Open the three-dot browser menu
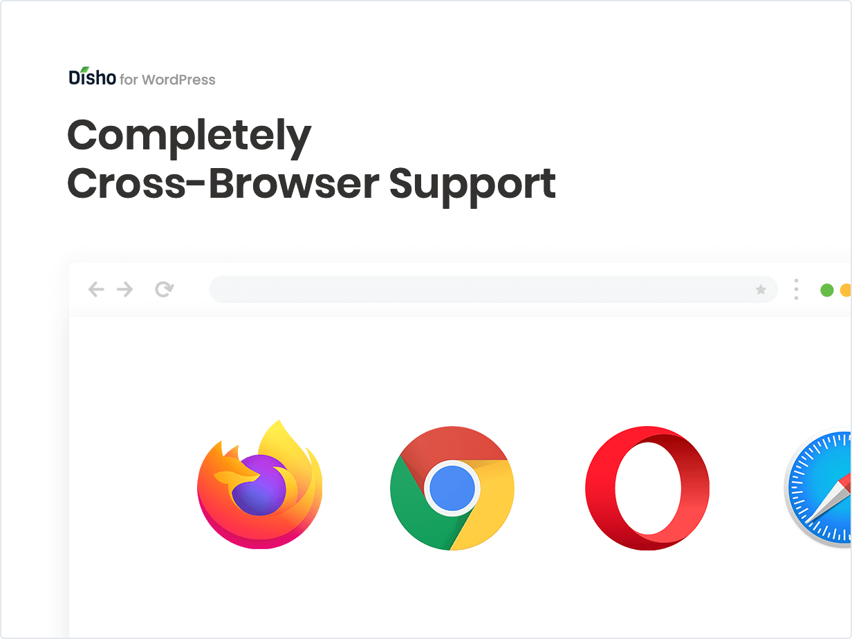The width and height of the screenshot is (852, 639). pos(796,290)
